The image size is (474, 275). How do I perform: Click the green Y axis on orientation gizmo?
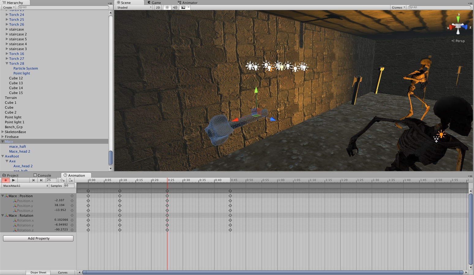(x=458, y=19)
